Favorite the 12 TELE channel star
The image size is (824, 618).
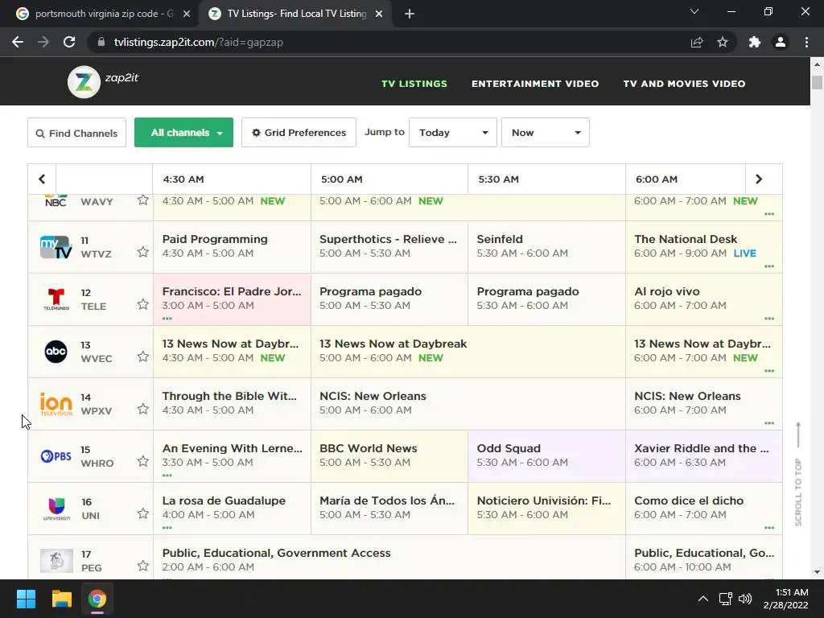coord(143,304)
